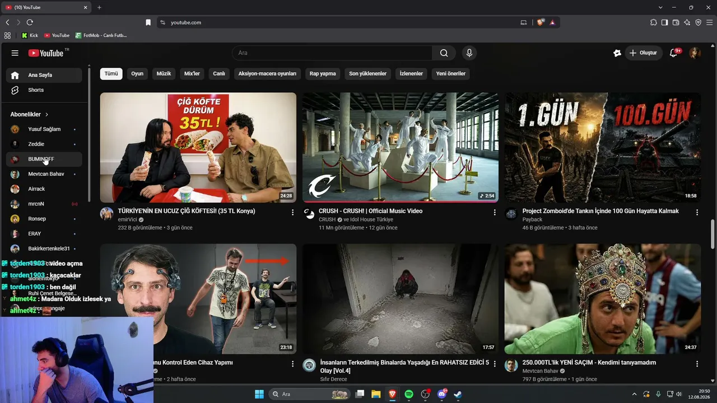Click the Oluştur create button
The height and width of the screenshot is (403, 717).
[643, 53]
